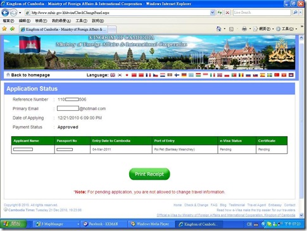Expand the Print options dropdown arrow
This screenshot has height=231, width=307.
click(250, 29)
